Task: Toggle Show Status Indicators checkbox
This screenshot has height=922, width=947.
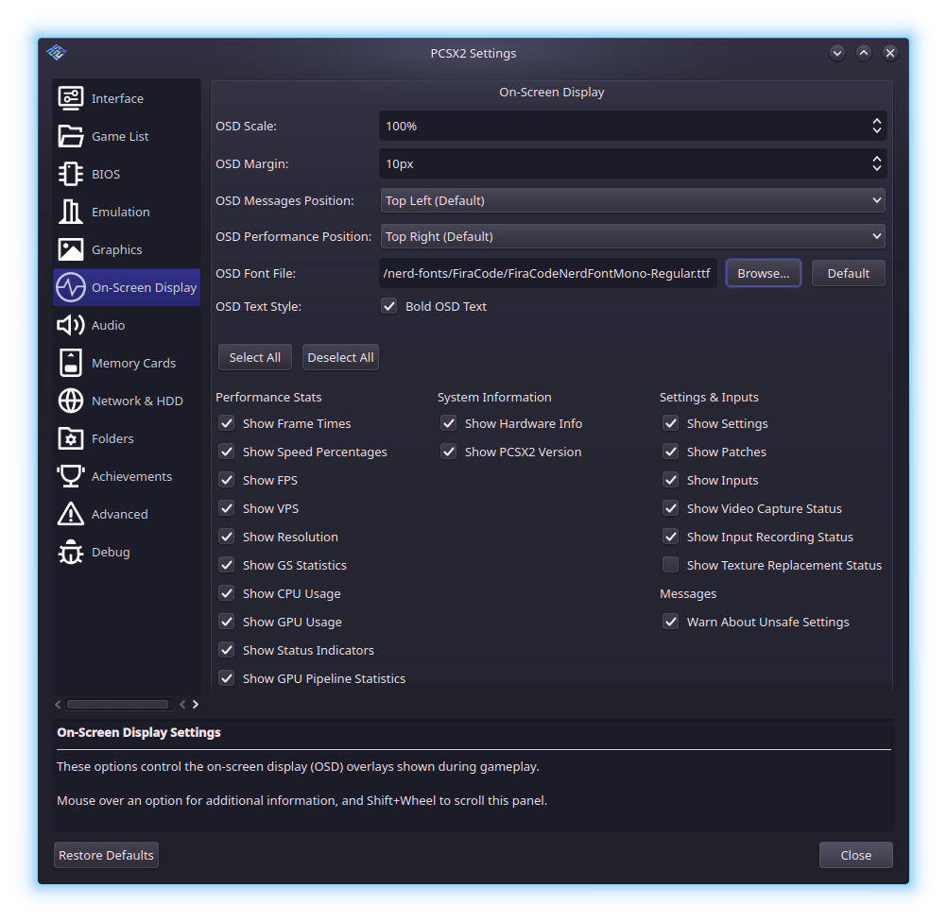Action: point(227,650)
